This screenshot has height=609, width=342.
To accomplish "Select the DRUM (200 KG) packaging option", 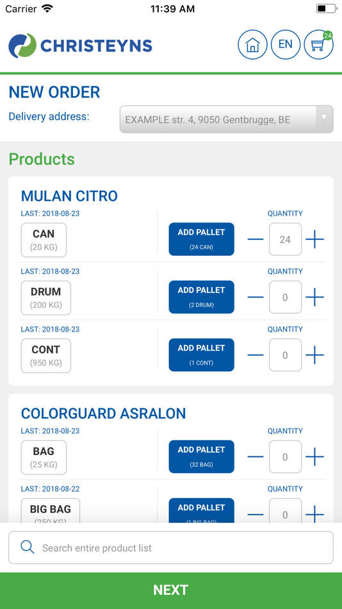I will 46,297.
